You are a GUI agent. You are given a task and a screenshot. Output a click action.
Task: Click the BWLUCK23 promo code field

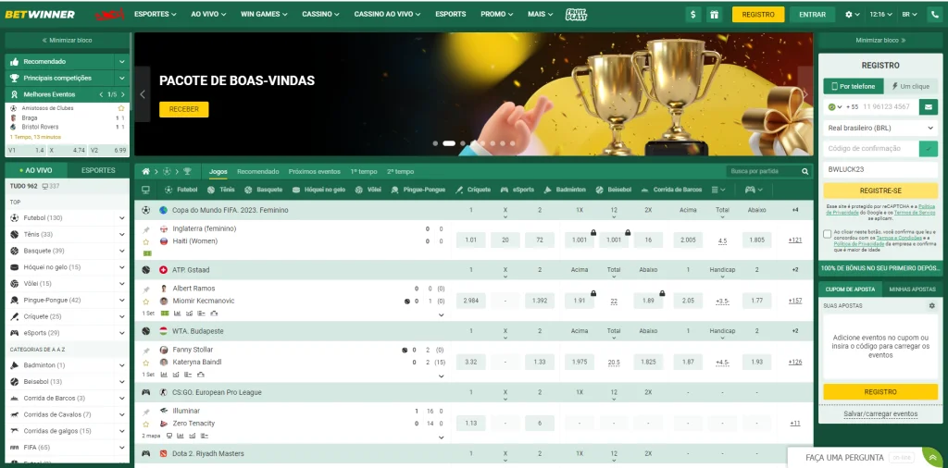tap(880, 169)
